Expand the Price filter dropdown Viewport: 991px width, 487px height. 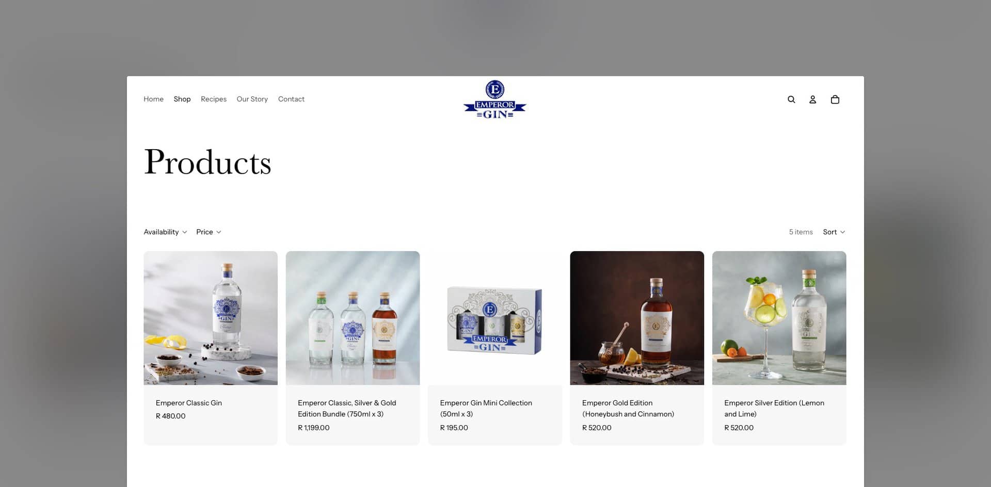click(x=209, y=232)
